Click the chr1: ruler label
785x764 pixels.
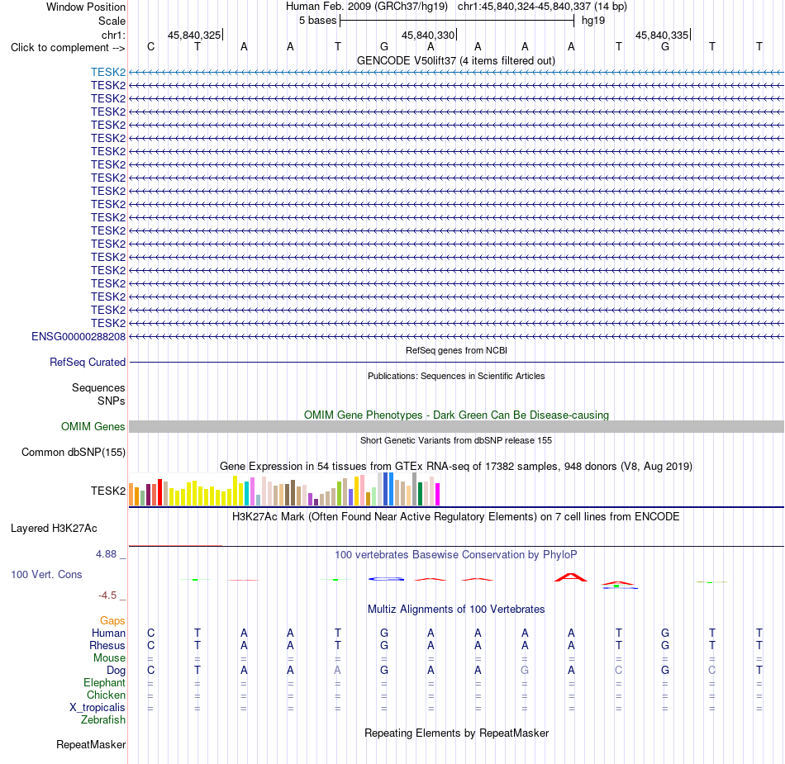coord(113,35)
